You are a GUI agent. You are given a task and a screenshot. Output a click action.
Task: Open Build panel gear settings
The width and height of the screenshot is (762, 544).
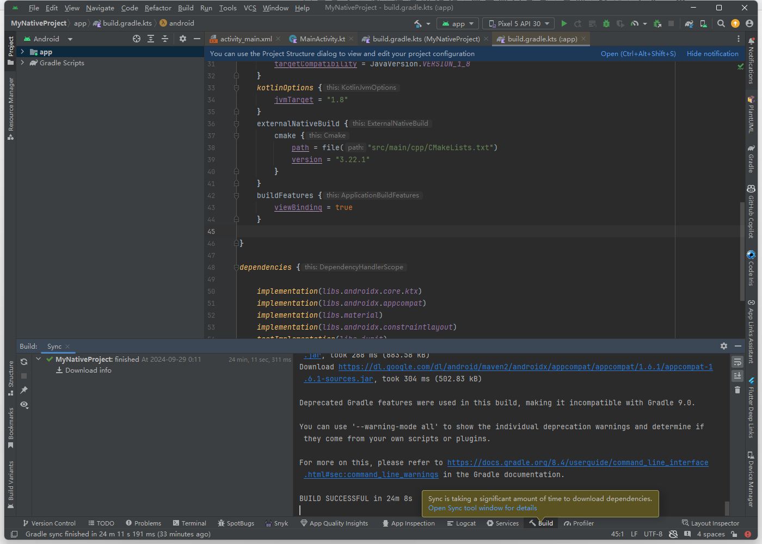724,346
